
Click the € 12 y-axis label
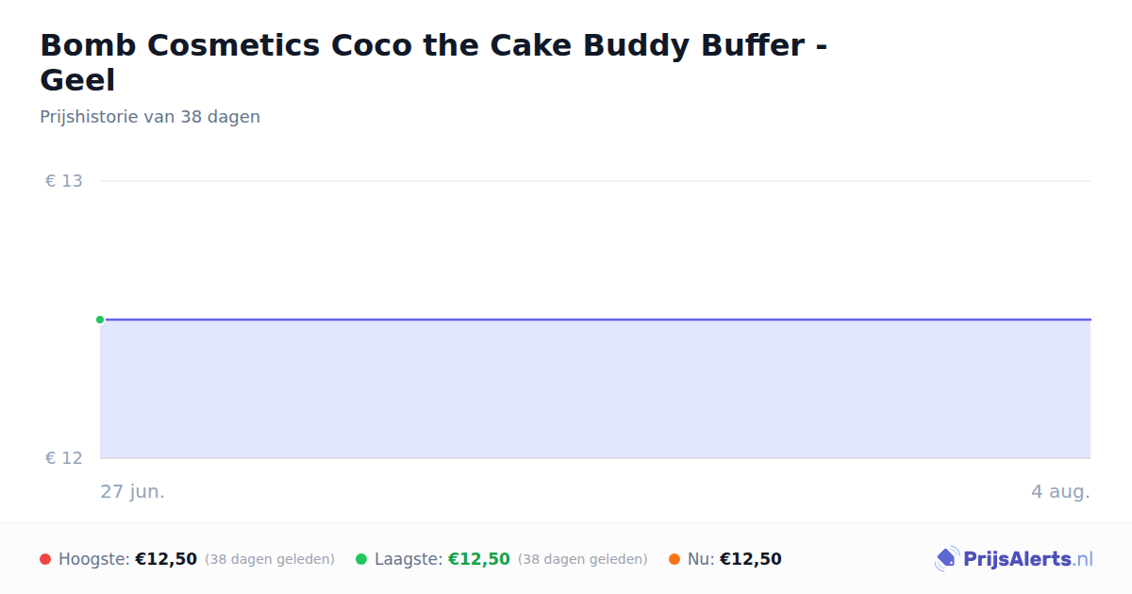(x=64, y=458)
